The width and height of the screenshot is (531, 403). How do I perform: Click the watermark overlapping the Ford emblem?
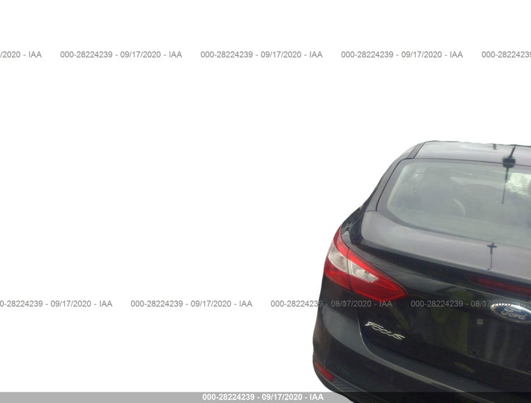(470, 304)
